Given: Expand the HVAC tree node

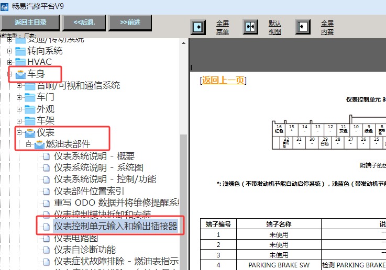Looking at the screenshot, I should [9, 62].
